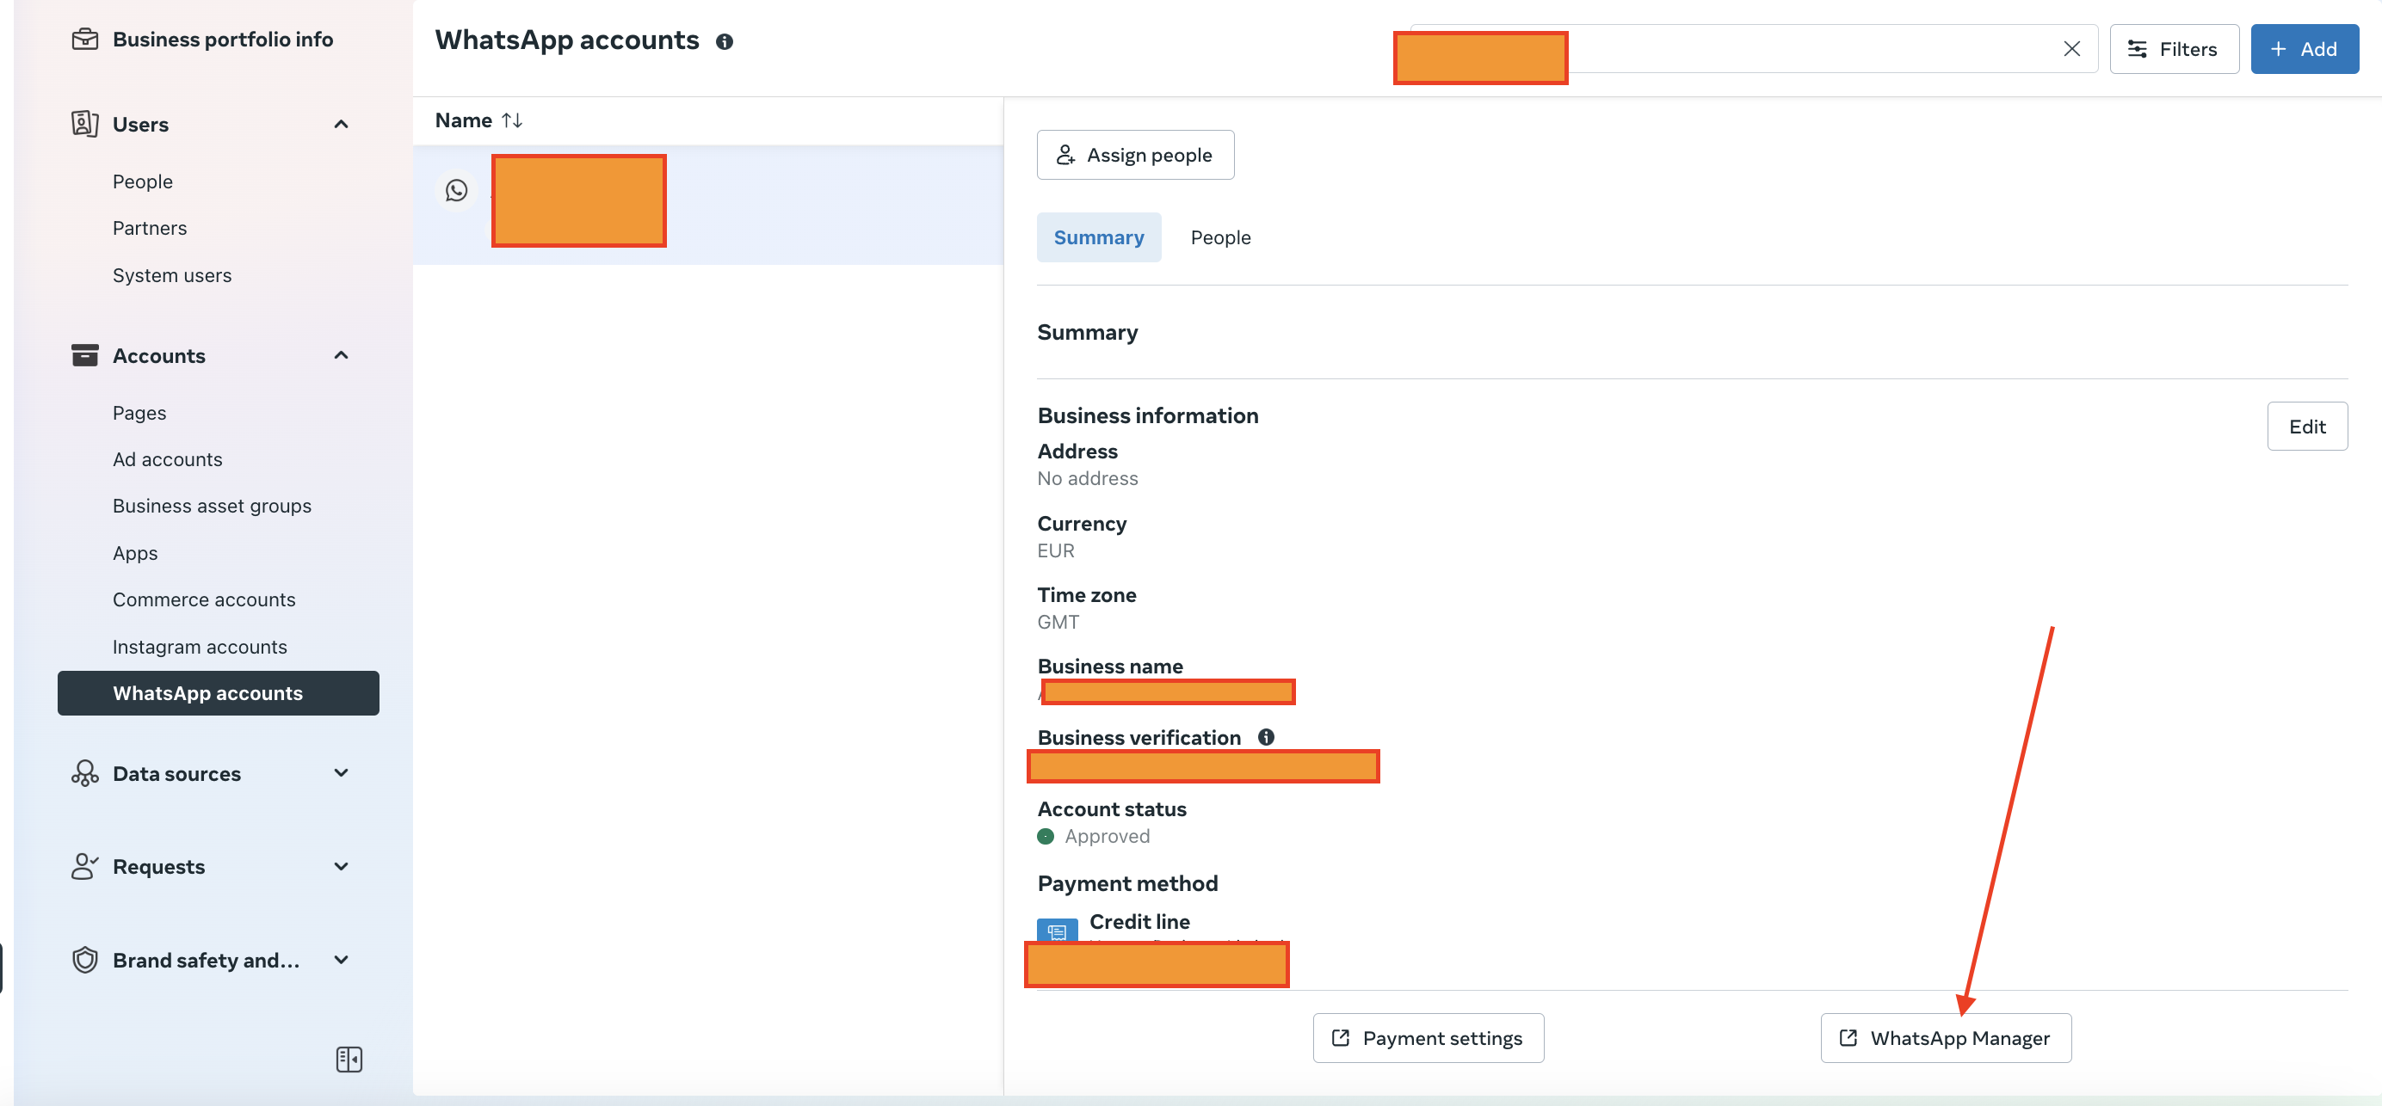
Task: Clear the search field with X icon
Action: 2072,49
